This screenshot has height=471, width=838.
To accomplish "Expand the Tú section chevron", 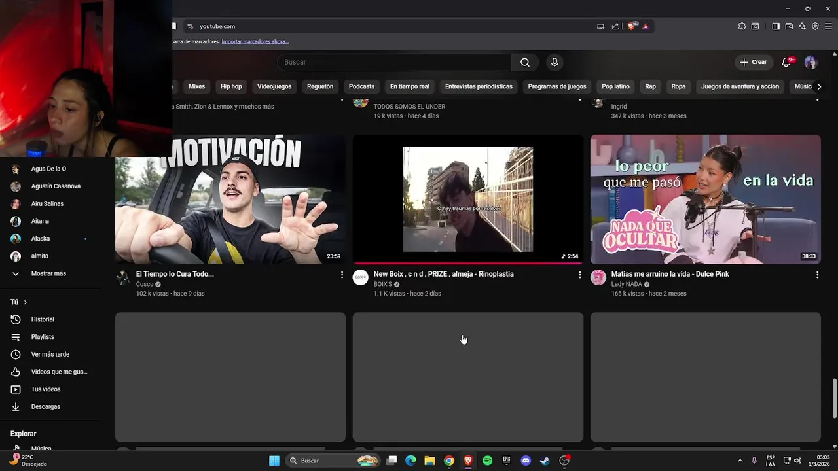I will click(x=25, y=302).
